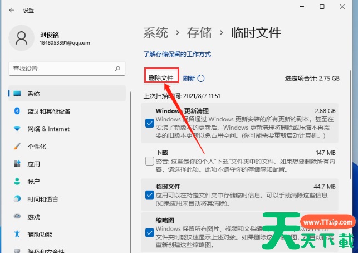The image size is (358, 253).
Task: Click the 删除文件 button
Action: [161, 78]
